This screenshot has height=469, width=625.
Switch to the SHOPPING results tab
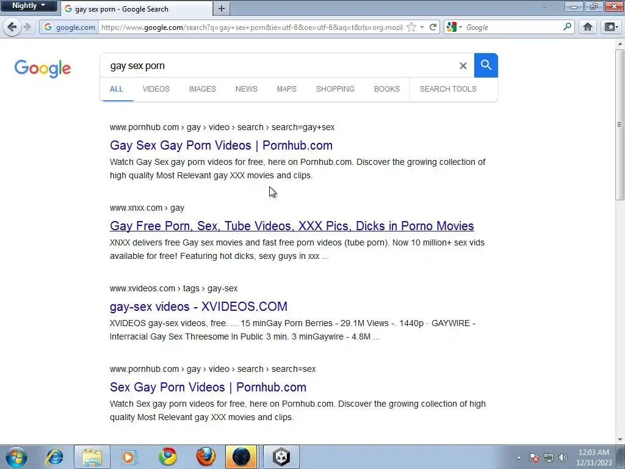click(x=335, y=89)
